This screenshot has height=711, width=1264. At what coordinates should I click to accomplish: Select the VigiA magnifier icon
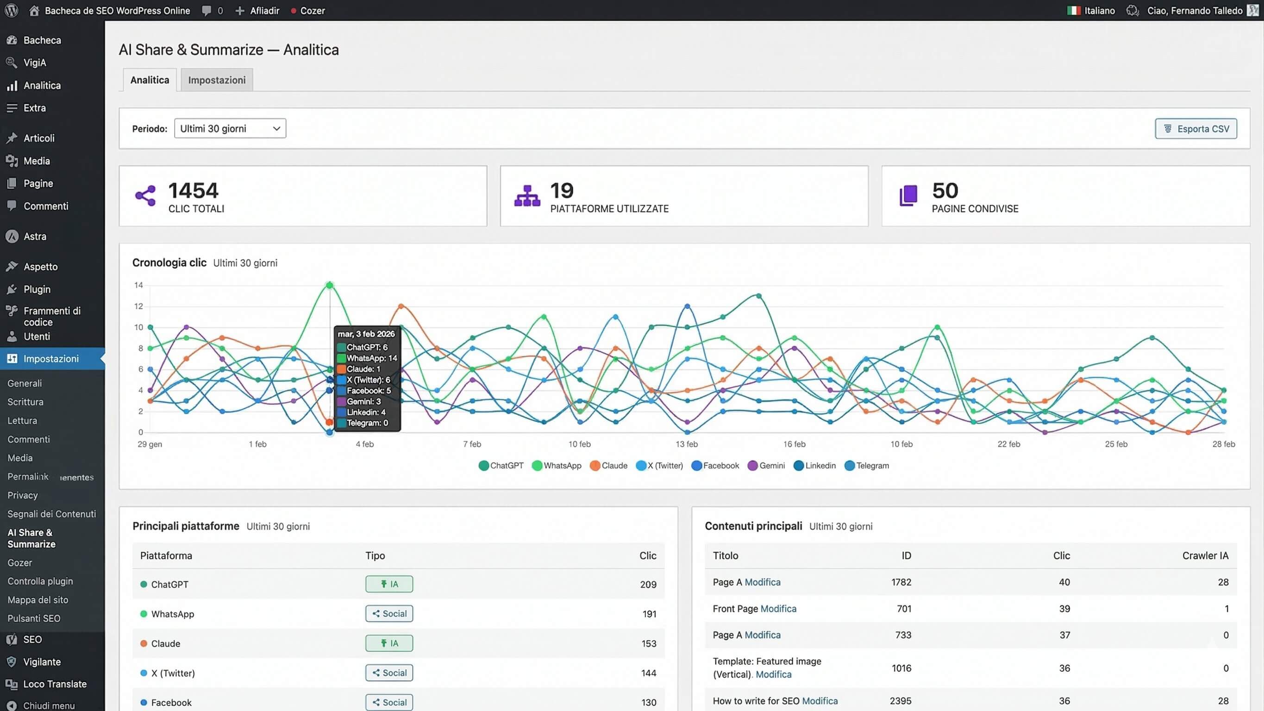tap(12, 62)
